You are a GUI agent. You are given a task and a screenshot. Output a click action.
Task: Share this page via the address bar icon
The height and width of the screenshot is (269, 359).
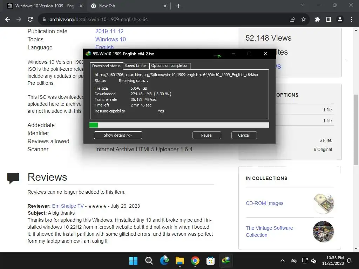(x=292, y=20)
